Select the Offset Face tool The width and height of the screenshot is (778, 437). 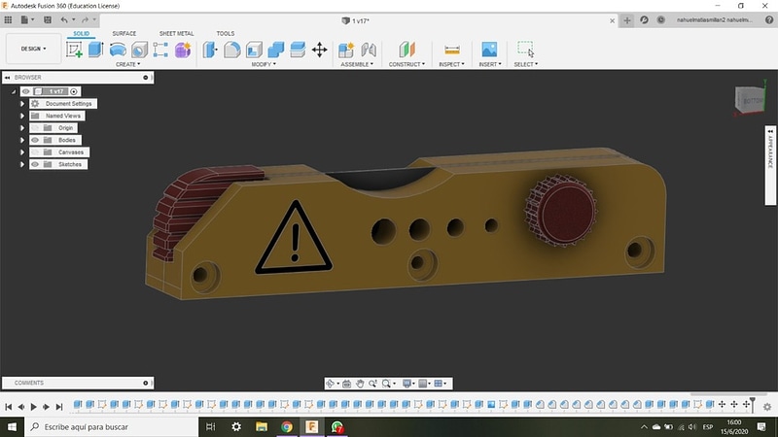[298, 50]
